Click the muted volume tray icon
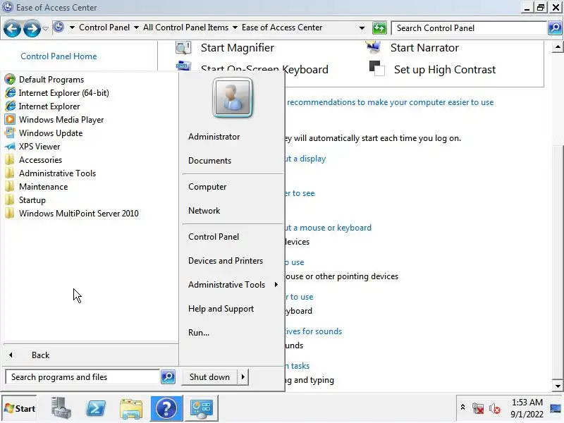This screenshot has height=423, width=564. coord(495,408)
